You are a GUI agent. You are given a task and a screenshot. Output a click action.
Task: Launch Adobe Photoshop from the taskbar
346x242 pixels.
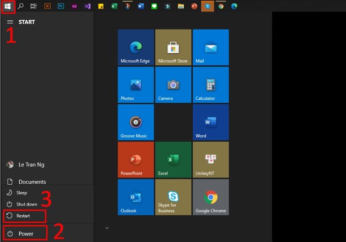pos(61,6)
